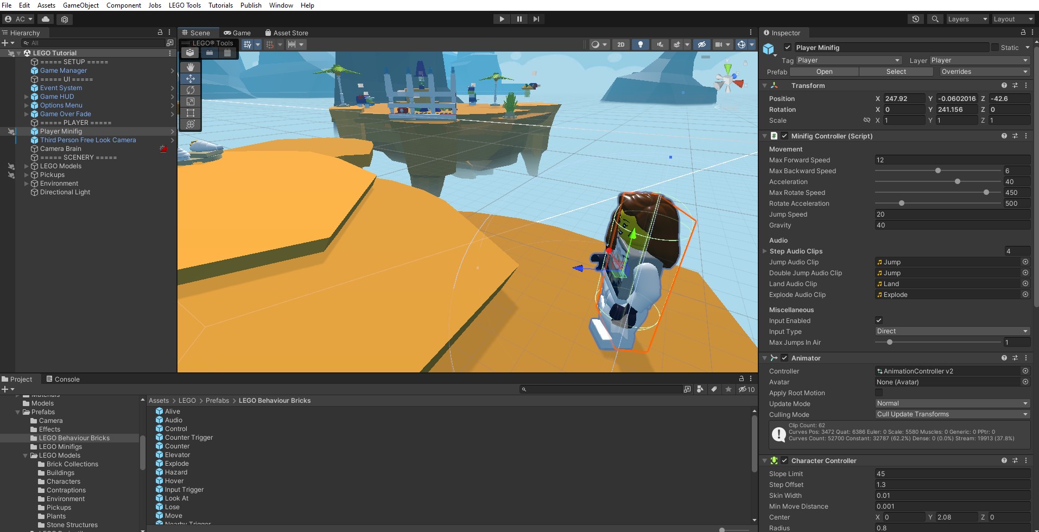The width and height of the screenshot is (1039, 532).
Task: Toggle Animator component enabled checkbox
Action: coord(784,358)
